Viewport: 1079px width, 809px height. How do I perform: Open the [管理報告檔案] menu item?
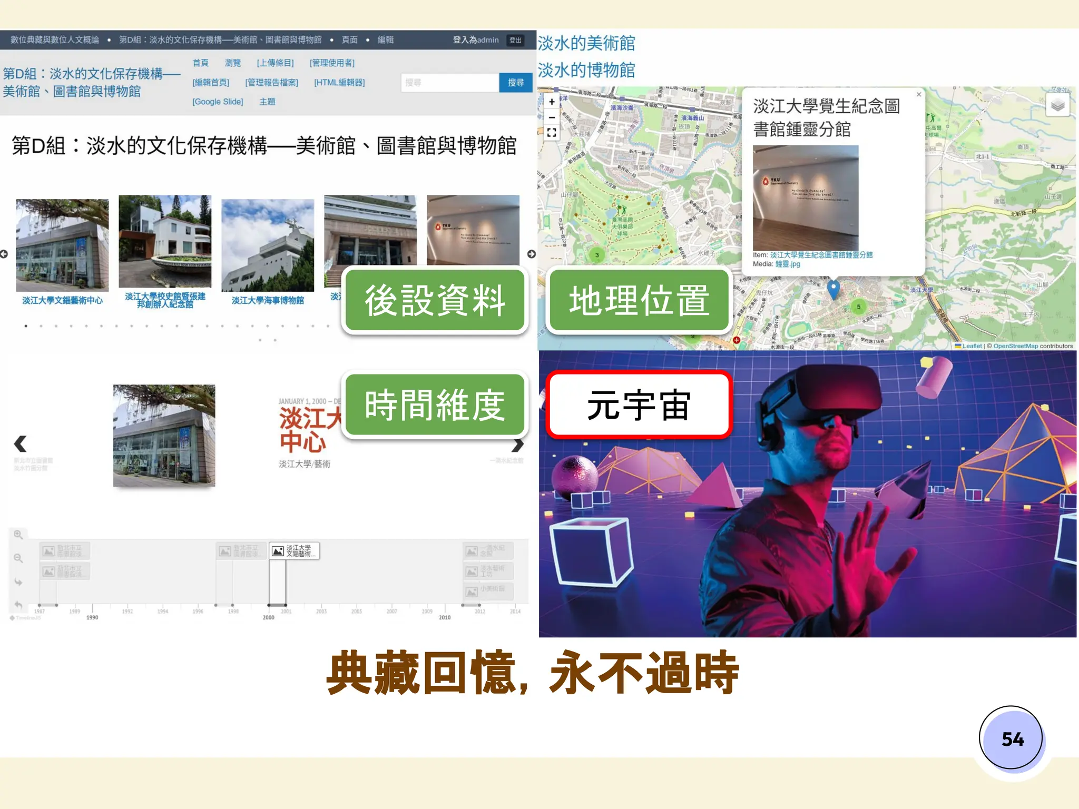271,82
